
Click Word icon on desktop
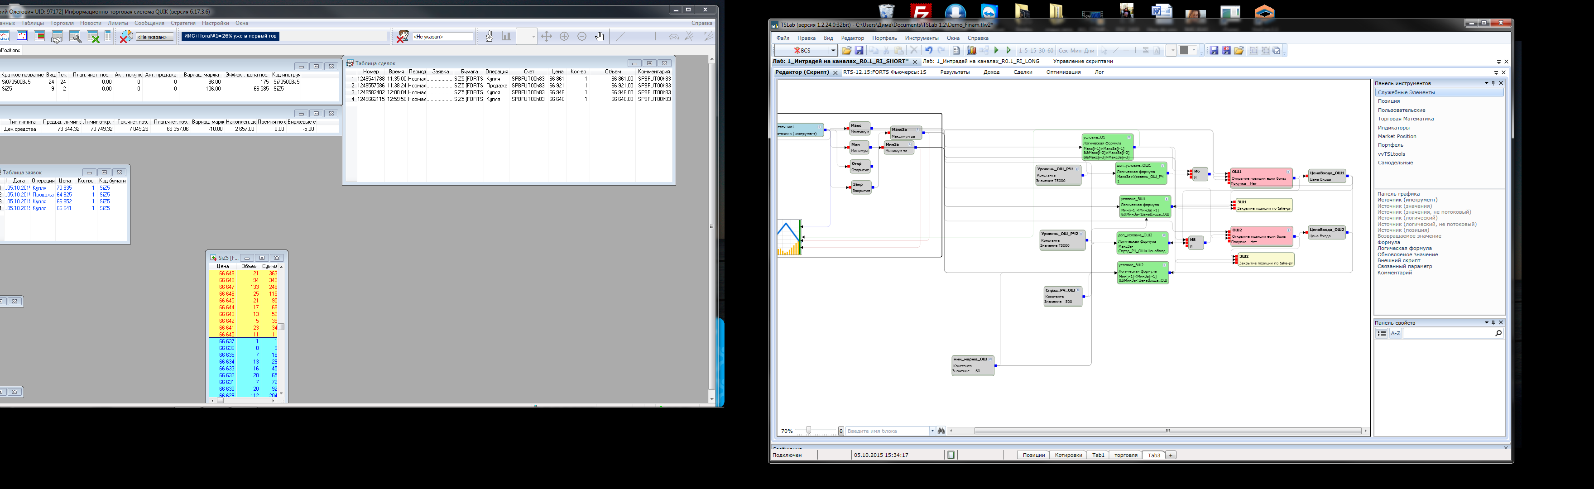tap(1161, 11)
